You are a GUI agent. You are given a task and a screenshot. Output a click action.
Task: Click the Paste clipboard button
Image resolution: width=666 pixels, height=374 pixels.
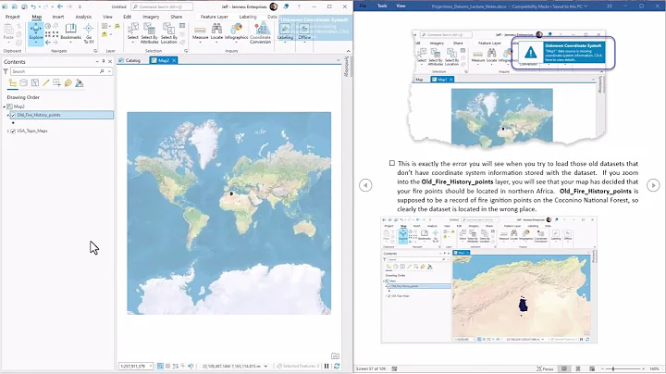pos(8,32)
